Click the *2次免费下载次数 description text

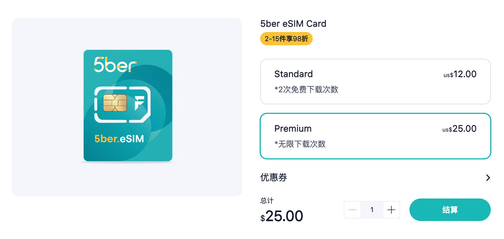306,89
